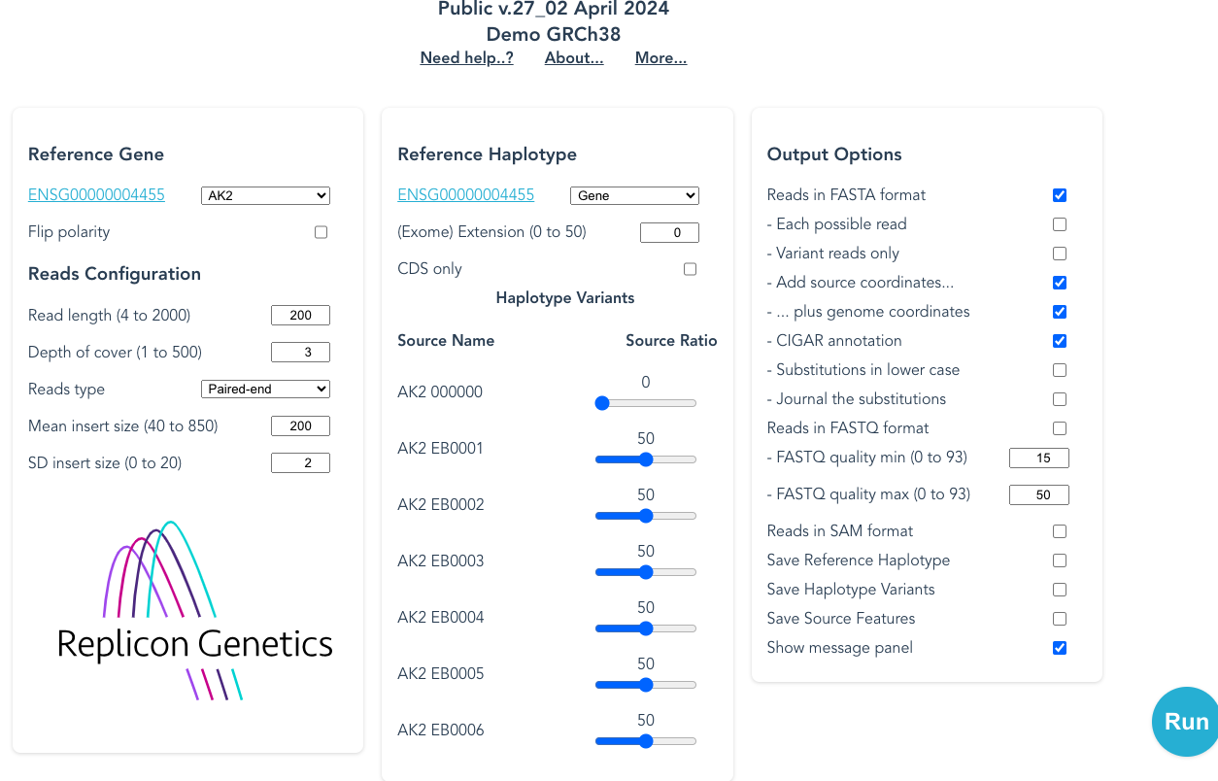Enable Reads in SAM format
The width and height of the screenshot is (1218, 781).
tap(1059, 530)
